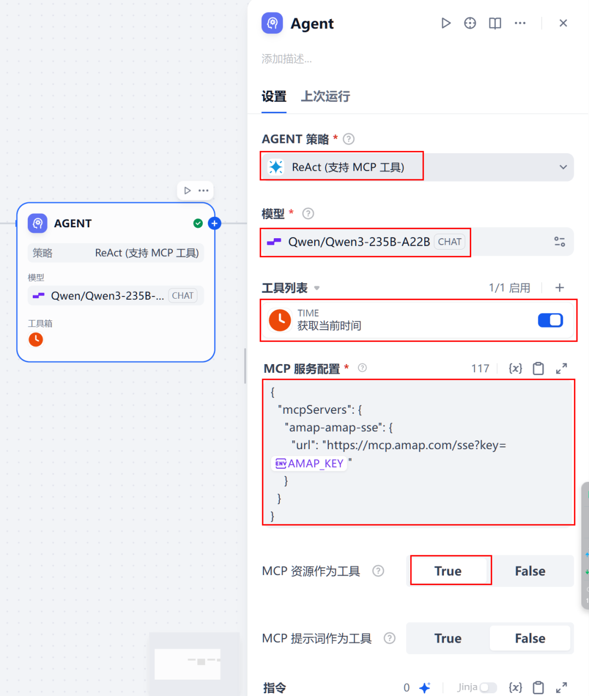Collapse the 工具列表 section arrow

[317, 288]
